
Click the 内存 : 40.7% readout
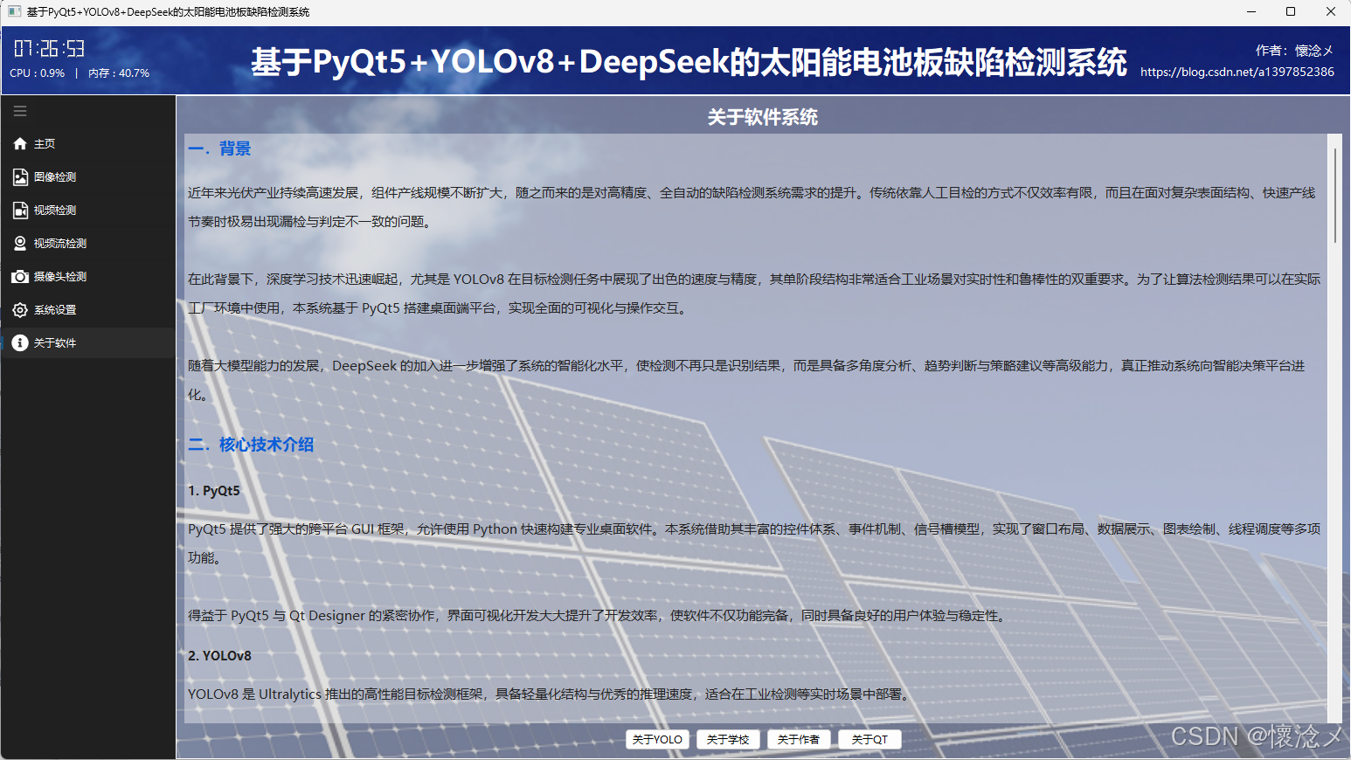119,73
